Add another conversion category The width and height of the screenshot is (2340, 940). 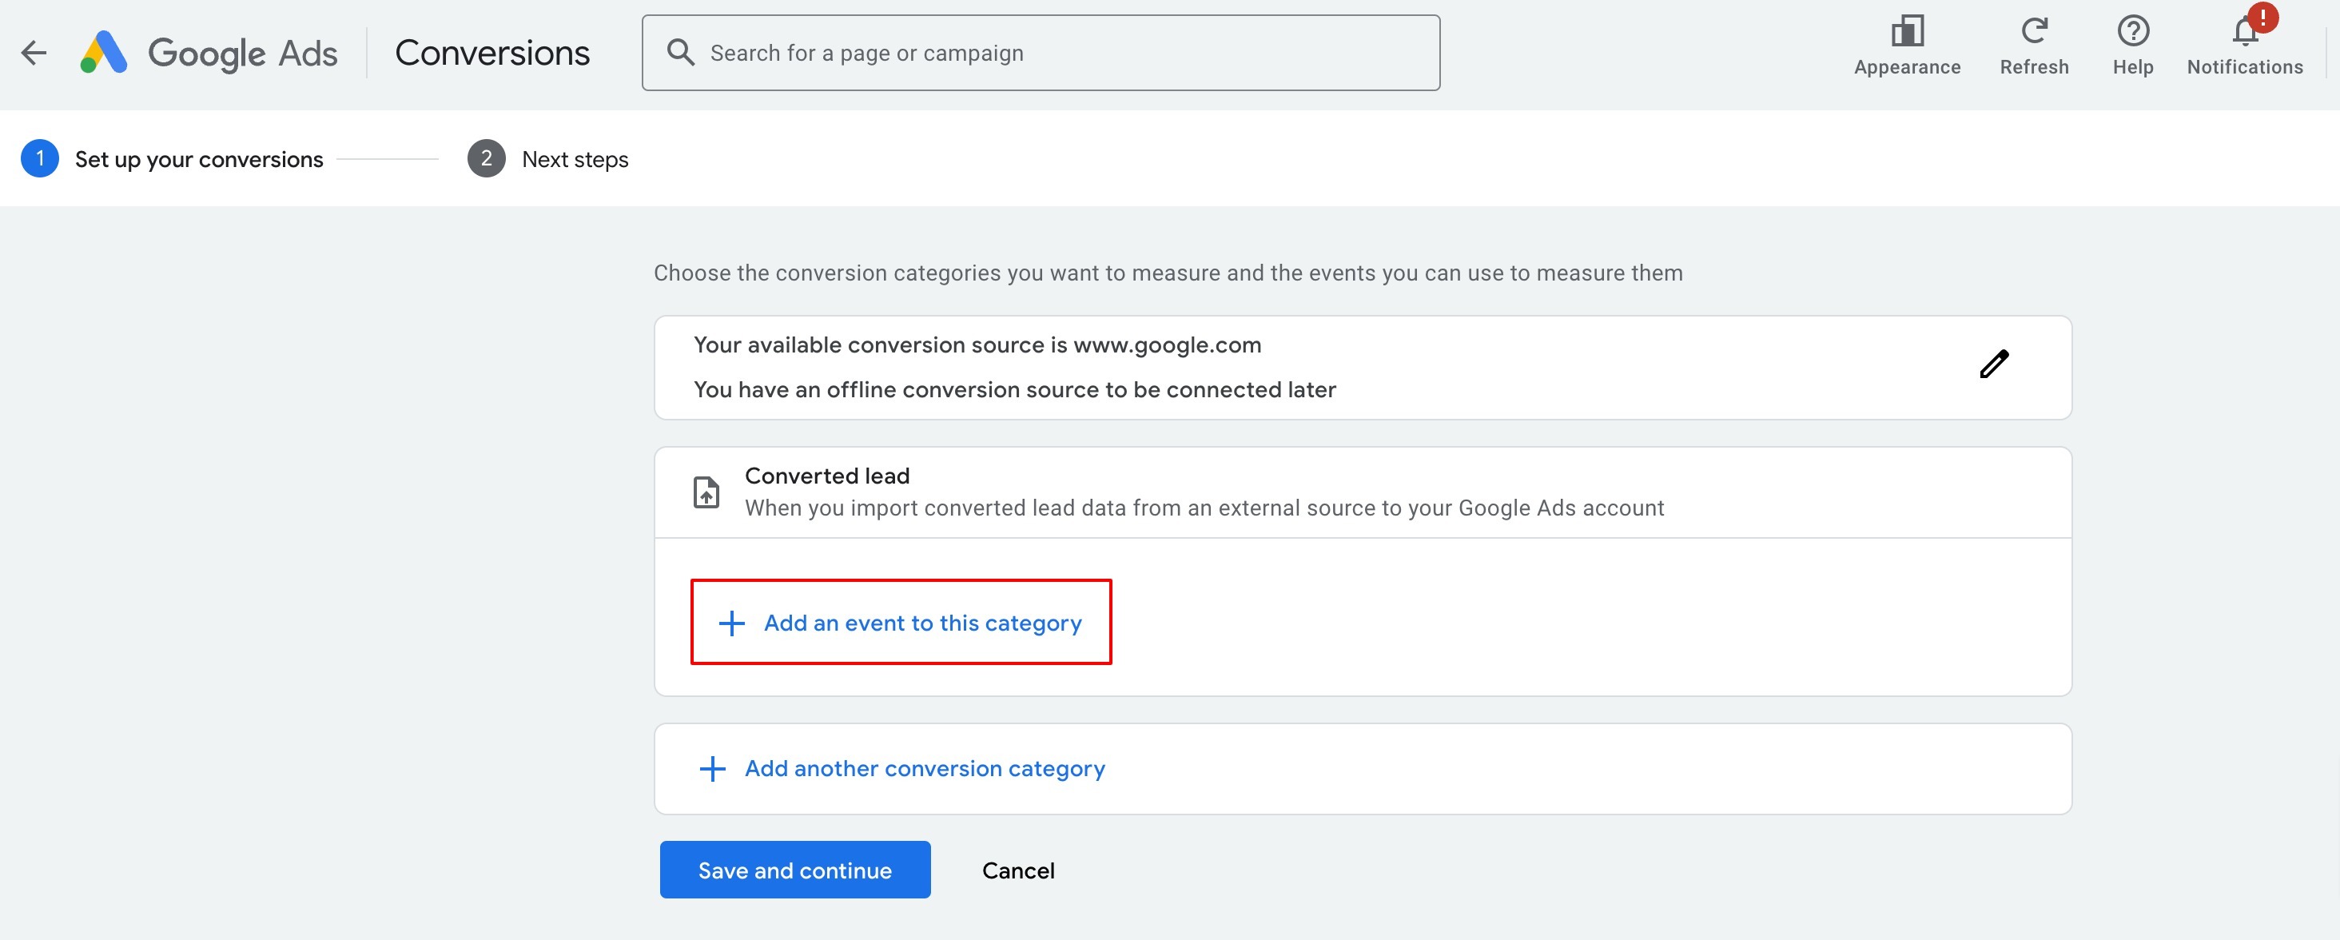coord(924,769)
